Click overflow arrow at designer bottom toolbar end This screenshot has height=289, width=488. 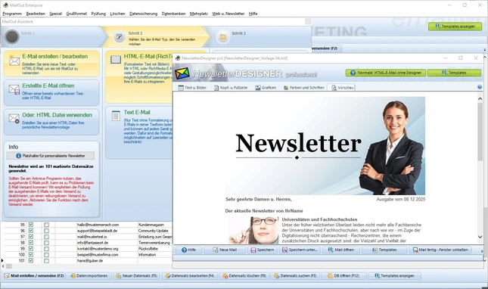(x=482, y=250)
